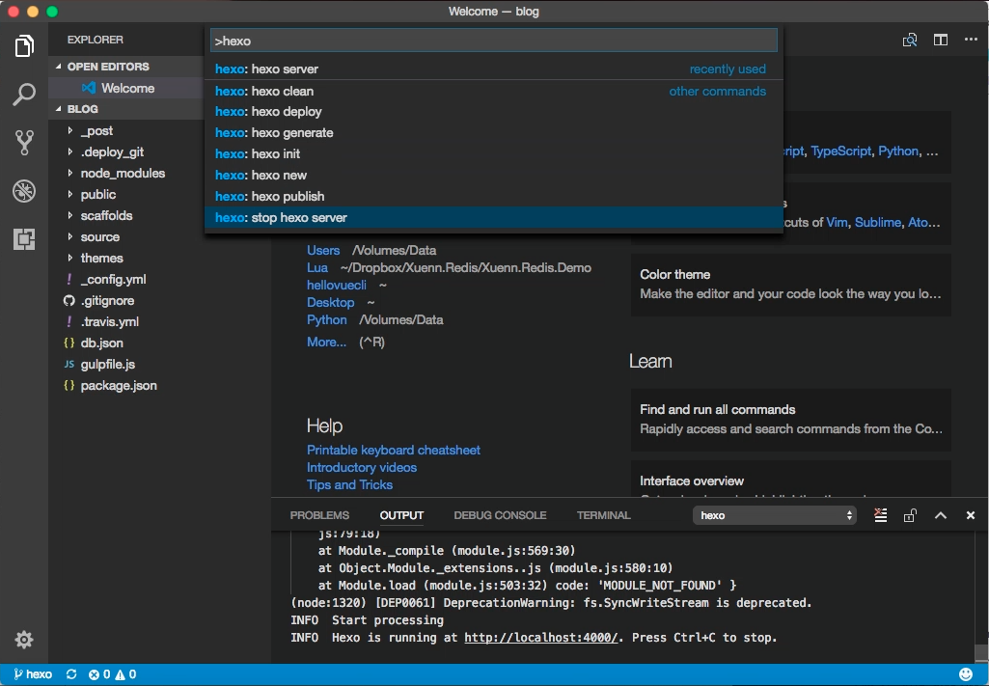Split the editor with split icon
The height and width of the screenshot is (686, 989).
(x=941, y=40)
